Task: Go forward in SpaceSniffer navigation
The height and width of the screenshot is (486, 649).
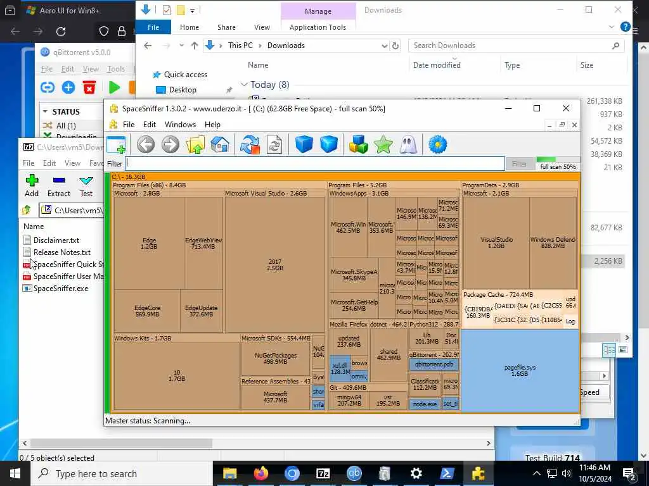Action: coord(170,145)
